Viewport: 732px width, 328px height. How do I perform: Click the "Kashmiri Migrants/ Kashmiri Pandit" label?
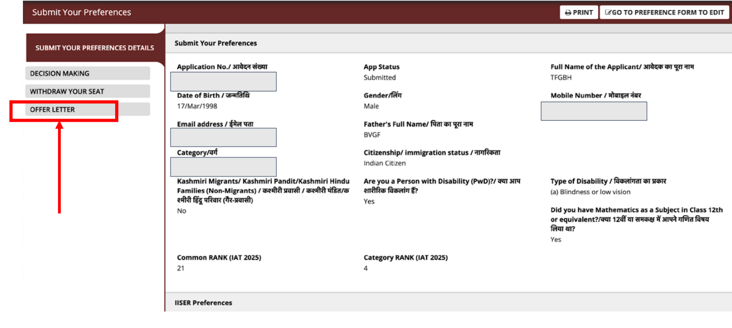pos(263,191)
